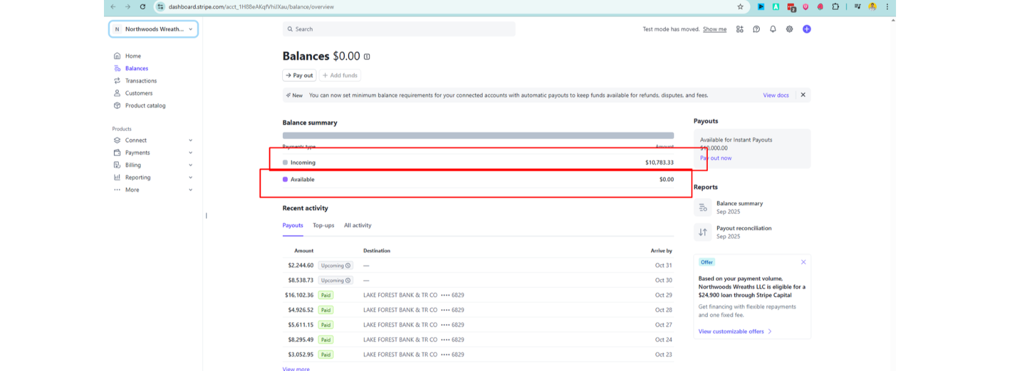This screenshot has width=1021, height=371.
Task: Follow the View docs link
Action: (x=775, y=95)
